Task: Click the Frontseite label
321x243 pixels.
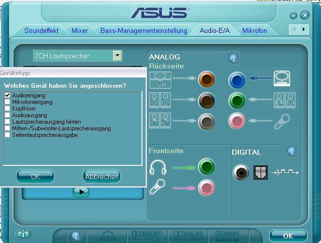Action: click(x=166, y=151)
